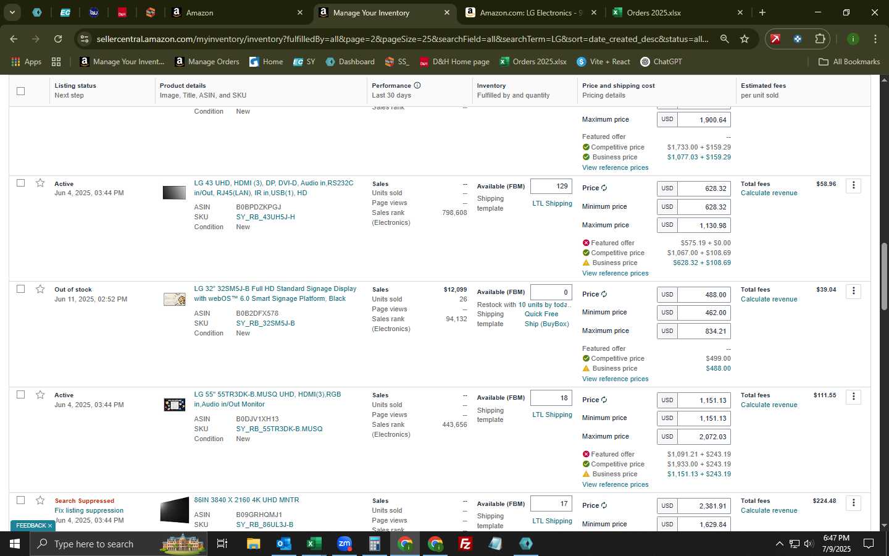The width and height of the screenshot is (889, 556).
Task: Click the zoom magnifier icon in address bar
Action: pyautogui.click(x=724, y=39)
